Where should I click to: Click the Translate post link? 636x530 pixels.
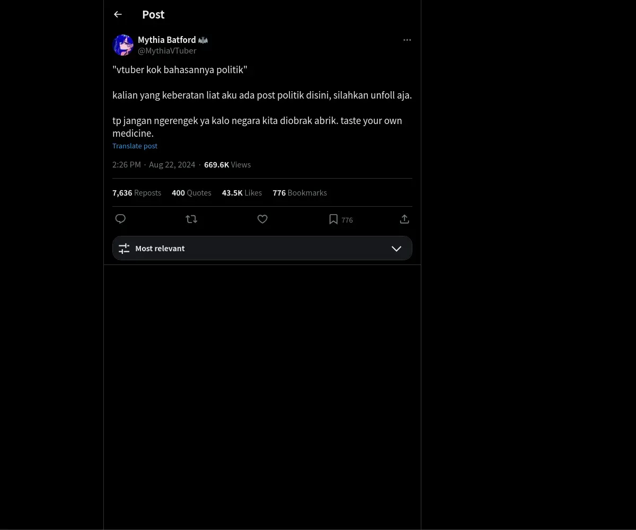(x=135, y=146)
